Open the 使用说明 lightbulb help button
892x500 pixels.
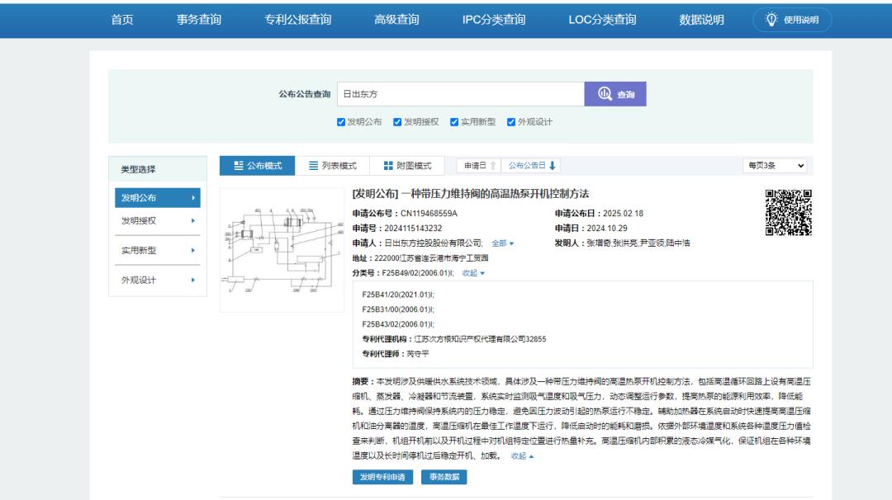coord(792,21)
